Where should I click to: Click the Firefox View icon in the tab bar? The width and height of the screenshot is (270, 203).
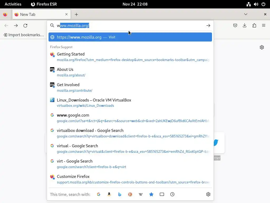[5, 15]
